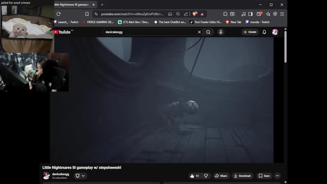Bookmark this page via the bookmark icon
This screenshot has height=184, width=327.
pyautogui.click(x=87, y=14)
